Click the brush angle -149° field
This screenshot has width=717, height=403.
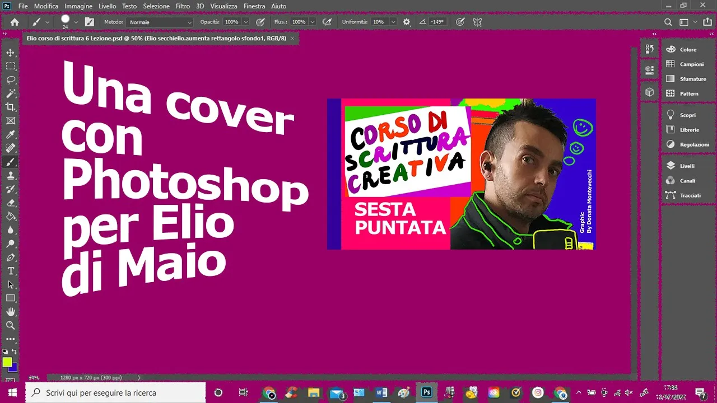[437, 22]
